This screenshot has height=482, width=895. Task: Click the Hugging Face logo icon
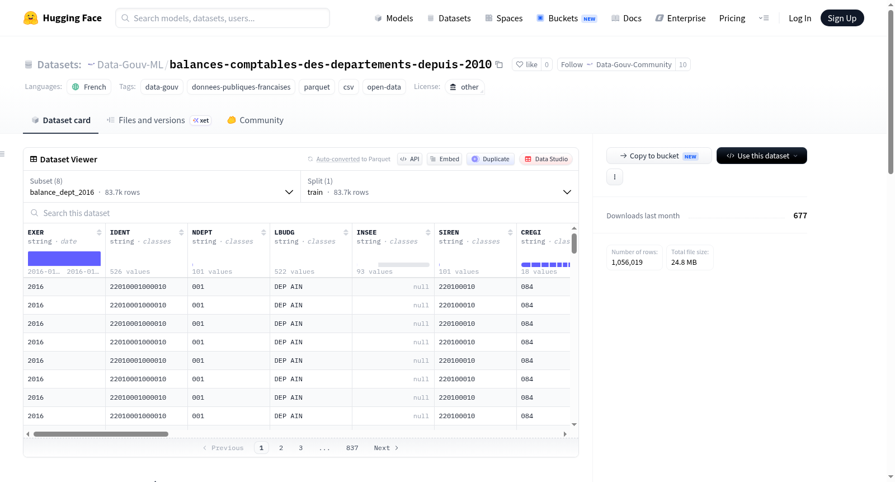[x=31, y=18]
